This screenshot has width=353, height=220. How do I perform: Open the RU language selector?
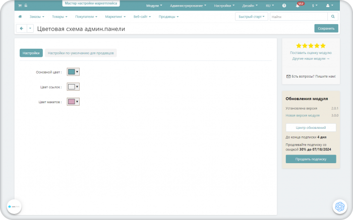(x=270, y=6)
